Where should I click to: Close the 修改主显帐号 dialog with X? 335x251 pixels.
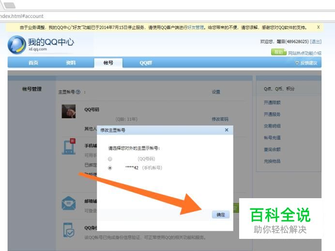click(x=227, y=130)
